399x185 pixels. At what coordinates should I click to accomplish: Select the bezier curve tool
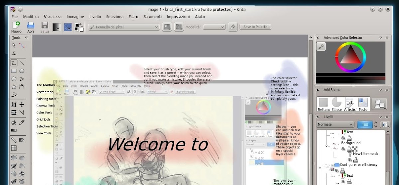[x=22, y=87]
